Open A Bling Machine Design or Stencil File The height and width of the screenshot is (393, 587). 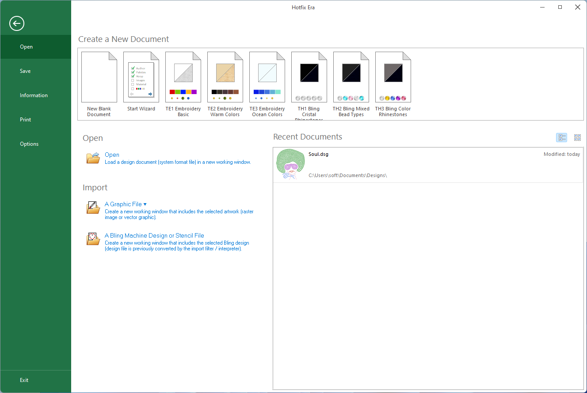pos(154,236)
